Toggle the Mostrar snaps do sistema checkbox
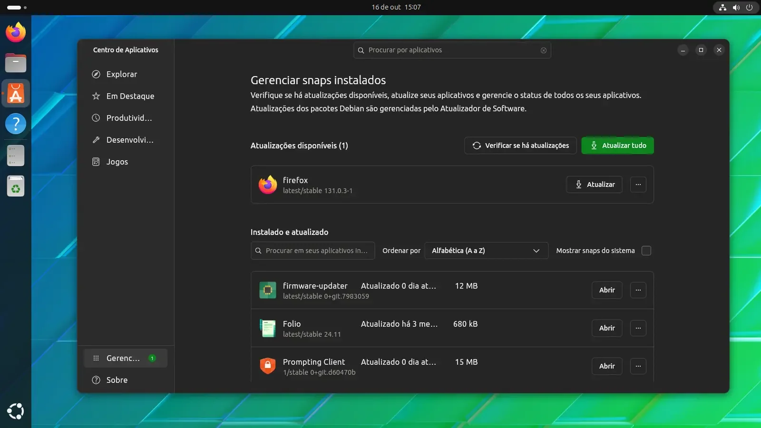The width and height of the screenshot is (761, 428). pos(646,251)
